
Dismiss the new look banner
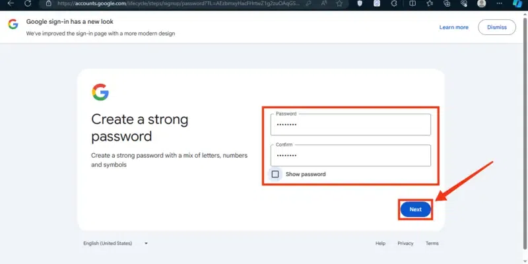click(497, 27)
